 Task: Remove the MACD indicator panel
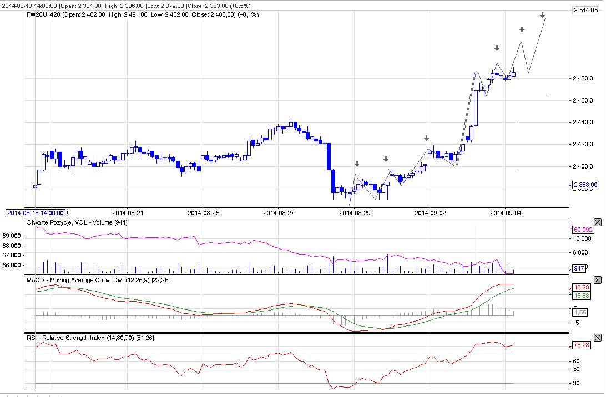click(x=598, y=280)
